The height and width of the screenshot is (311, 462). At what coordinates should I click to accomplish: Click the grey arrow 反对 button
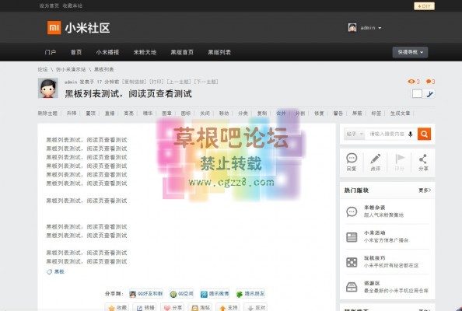(x=256, y=307)
